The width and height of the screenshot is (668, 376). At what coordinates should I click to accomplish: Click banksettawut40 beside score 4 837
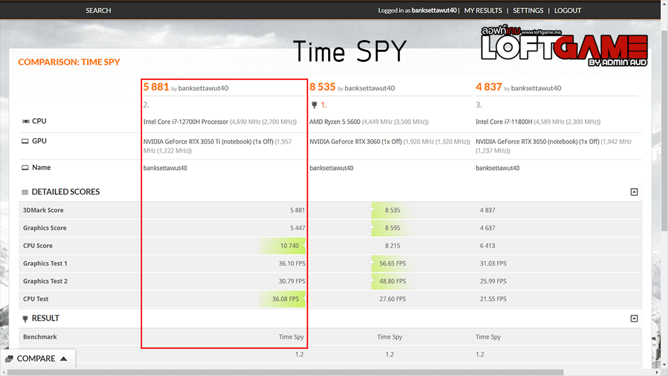536,88
